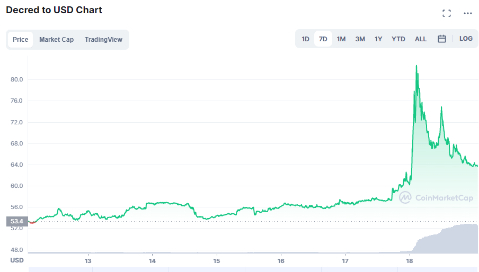Click the 48.0 y-axis value
This screenshot has height=272, width=479.
click(x=17, y=250)
